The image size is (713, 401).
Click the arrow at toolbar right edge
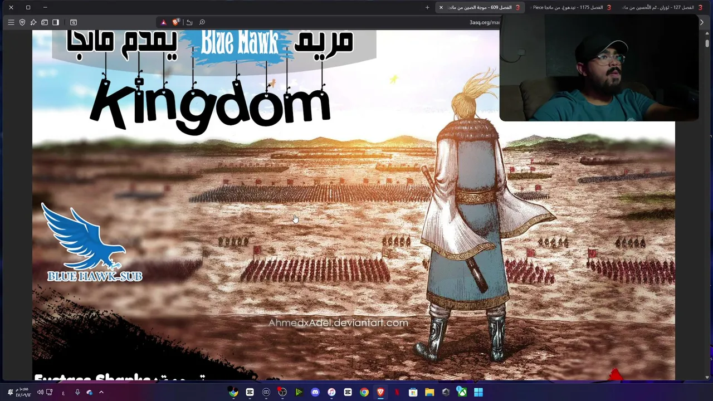click(x=701, y=22)
